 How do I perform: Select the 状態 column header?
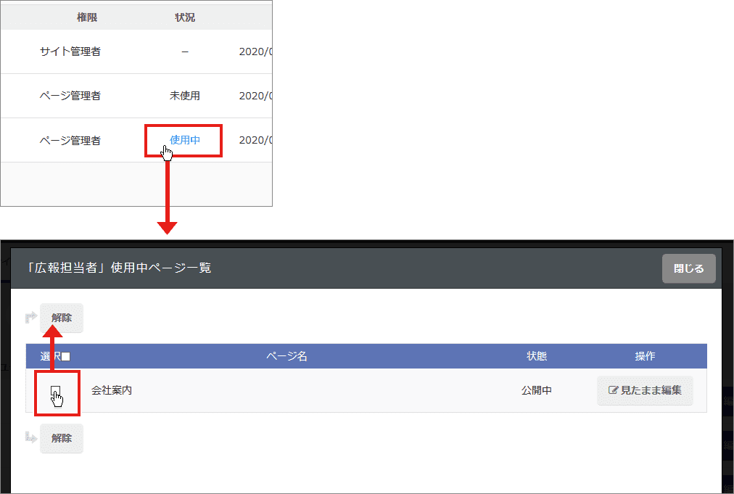click(x=537, y=356)
